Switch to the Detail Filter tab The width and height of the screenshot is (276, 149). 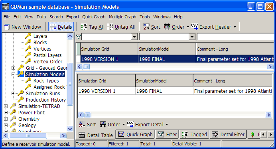[x=228, y=135]
